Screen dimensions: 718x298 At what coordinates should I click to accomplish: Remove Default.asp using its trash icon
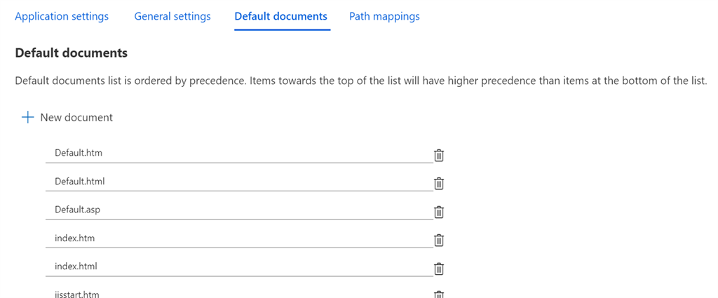coord(439,212)
